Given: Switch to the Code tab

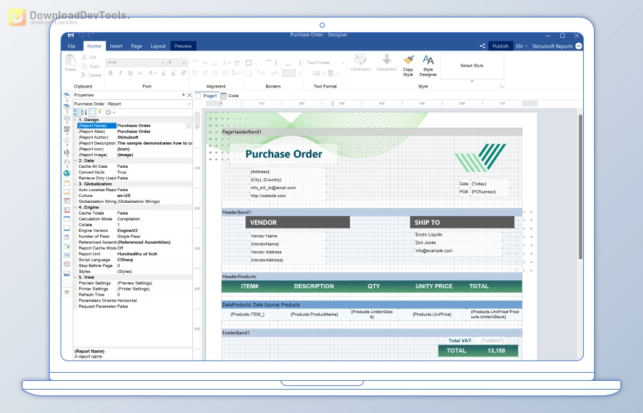Looking at the screenshot, I should [230, 96].
